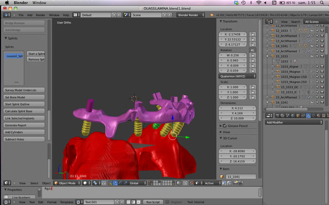This screenshot has height=205, width=329.
Task: Click the Run Script button
Action: click(x=152, y=202)
